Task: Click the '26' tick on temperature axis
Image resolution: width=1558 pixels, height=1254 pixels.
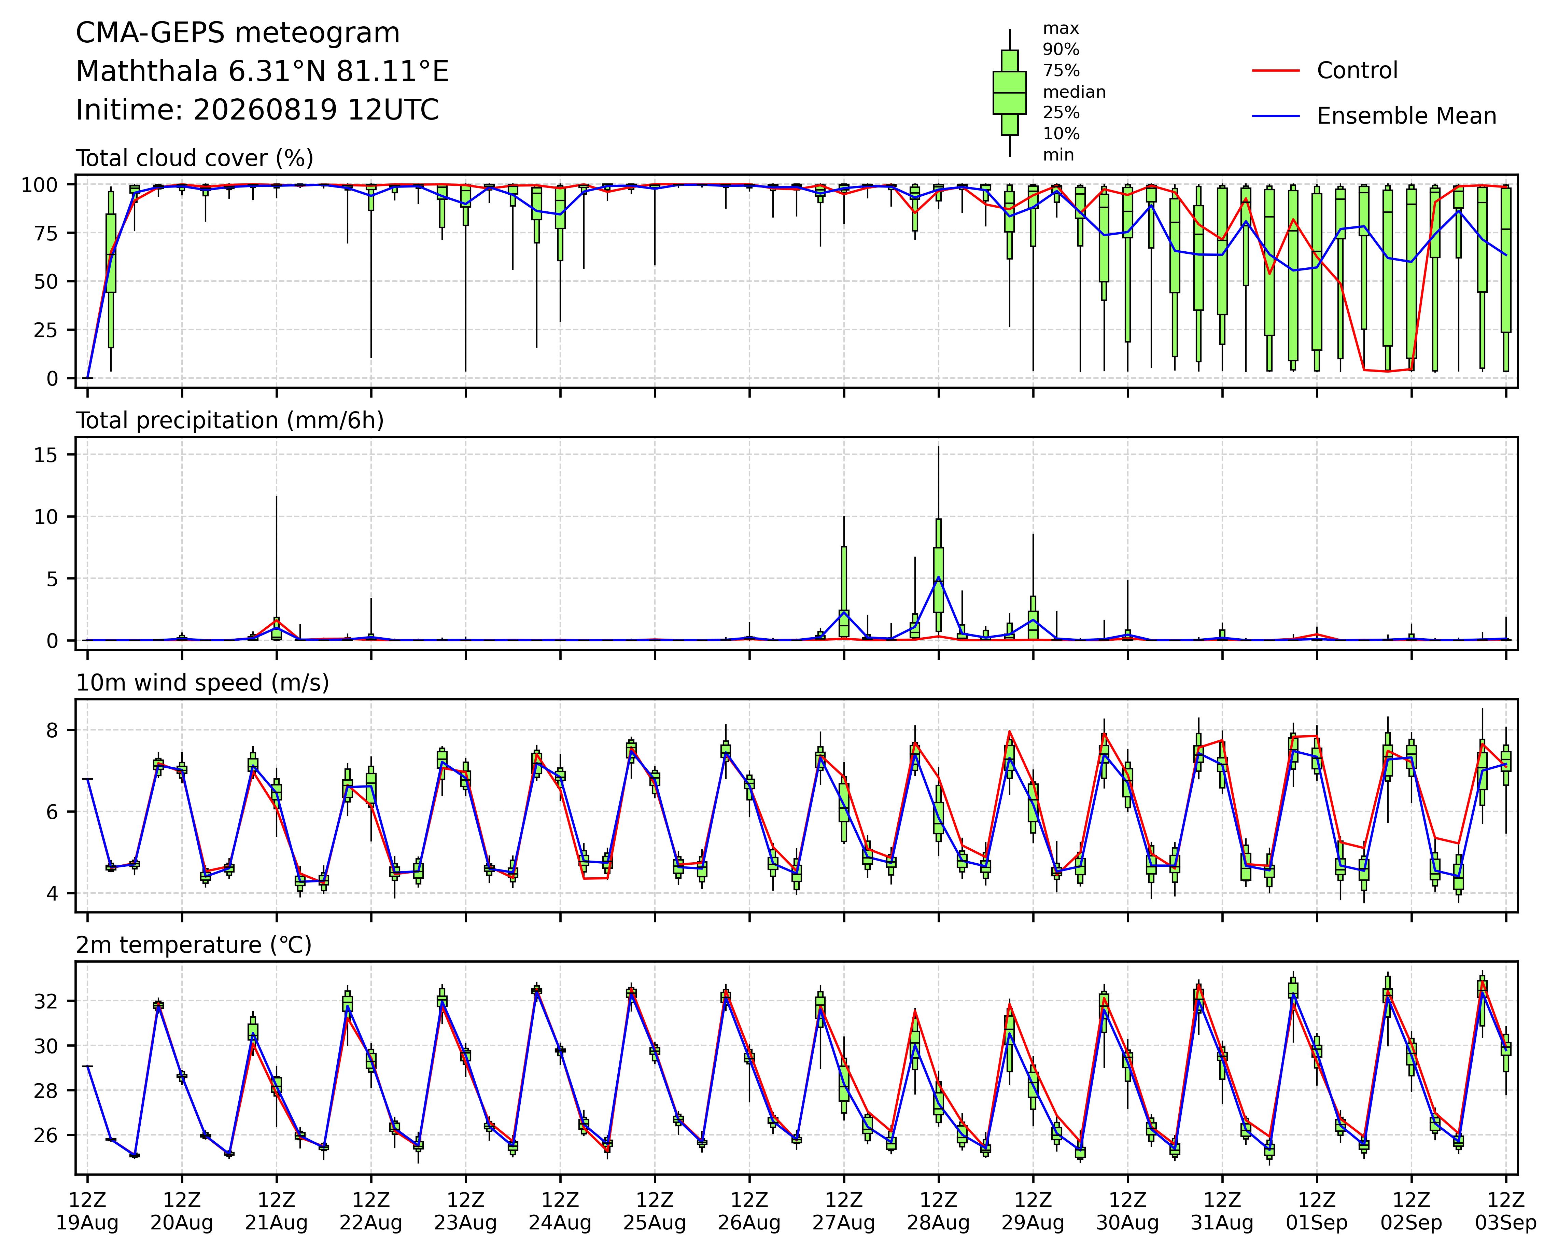Action: (x=45, y=1135)
